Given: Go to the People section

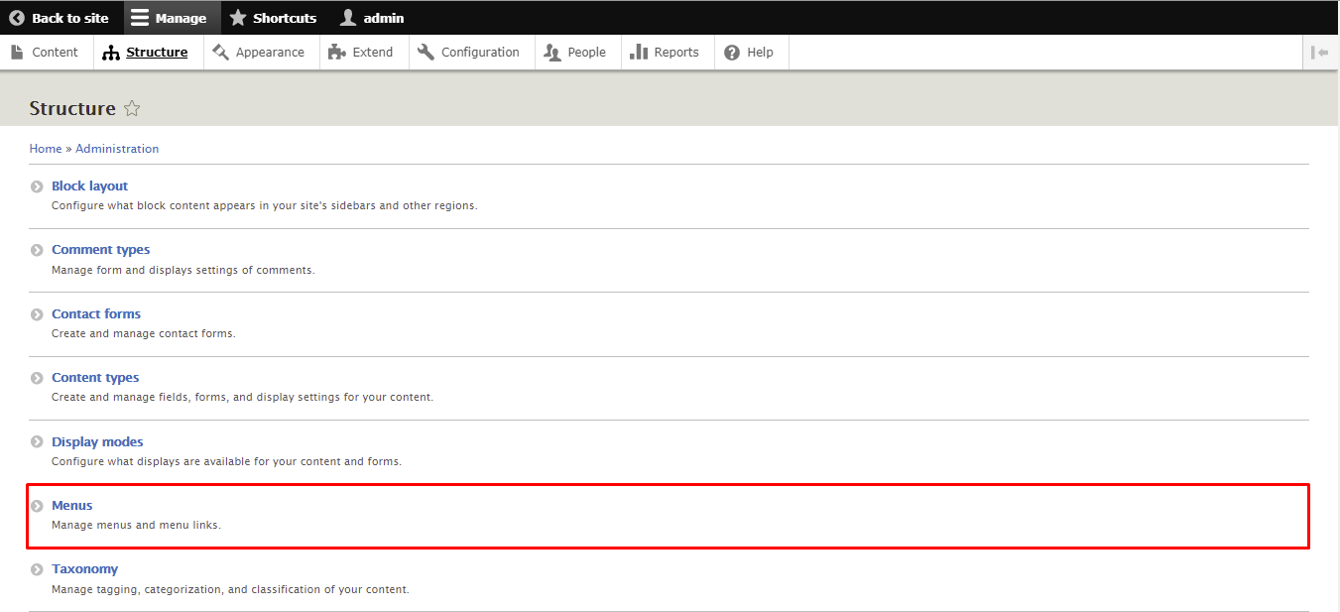Looking at the screenshot, I should [x=578, y=53].
